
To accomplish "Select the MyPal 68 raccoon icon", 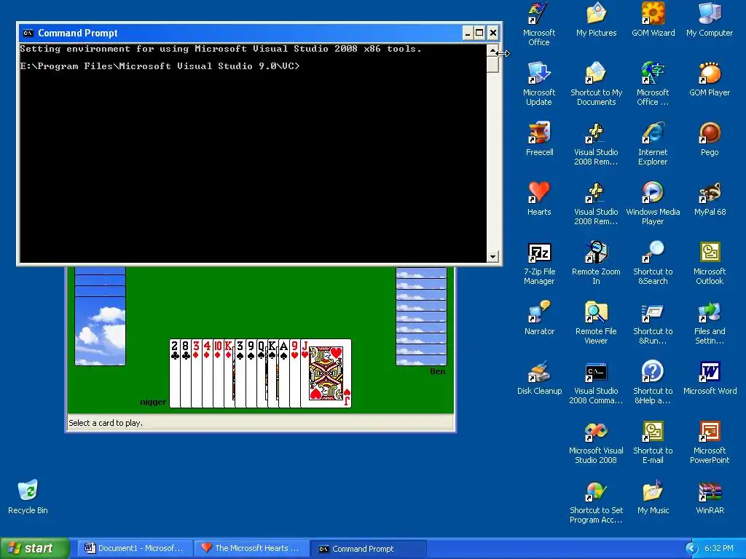I will click(710, 199).
